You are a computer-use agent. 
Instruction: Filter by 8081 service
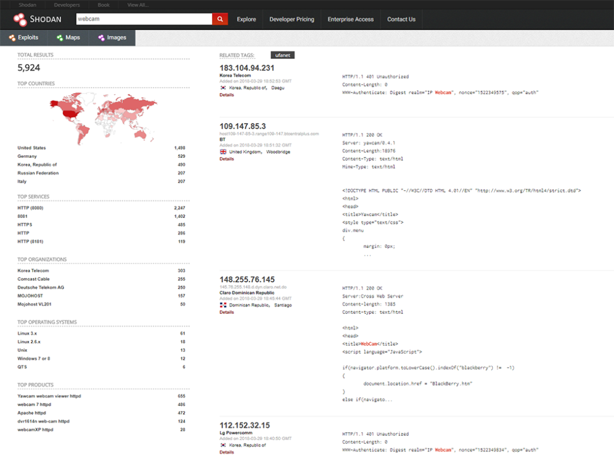[22, 216]
